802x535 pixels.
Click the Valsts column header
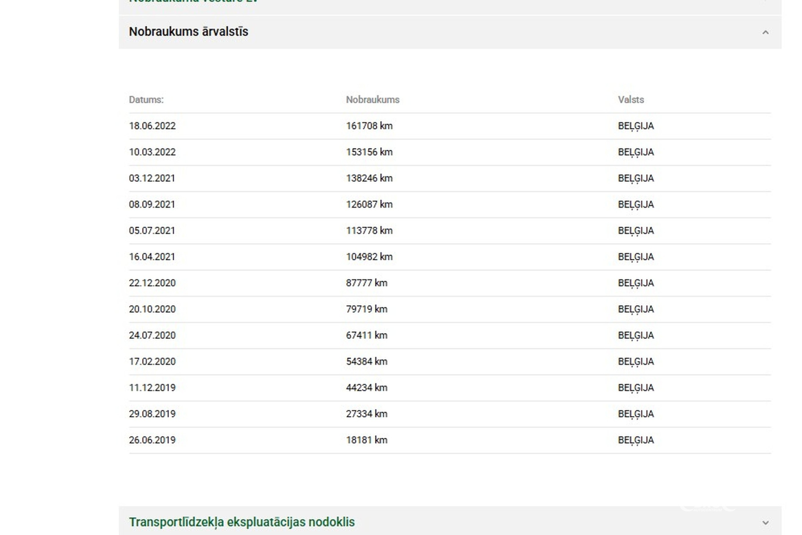631,100
